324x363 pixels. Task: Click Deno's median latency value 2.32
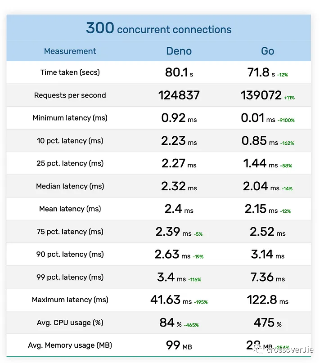pos(173,186)
